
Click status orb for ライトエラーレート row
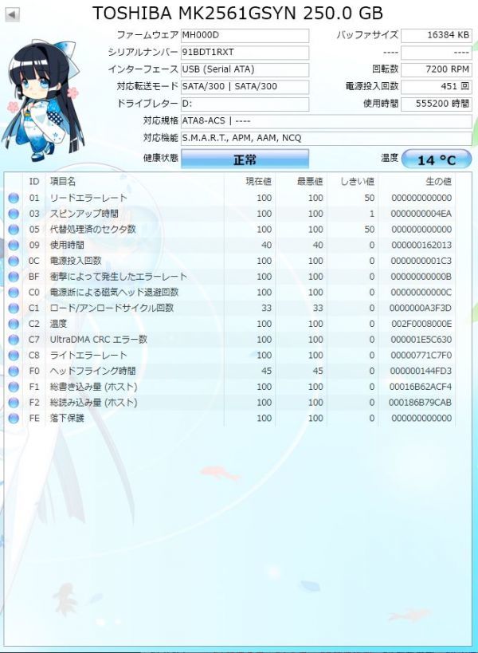14,356
